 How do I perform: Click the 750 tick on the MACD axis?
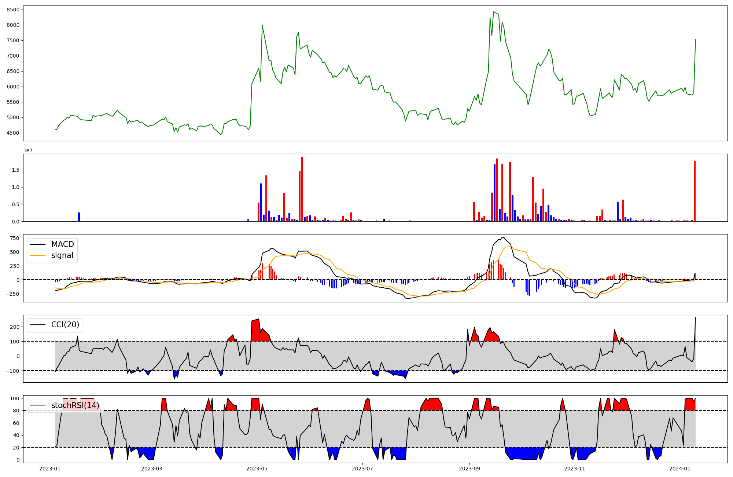pyautogui.click(x=15, y=238)
